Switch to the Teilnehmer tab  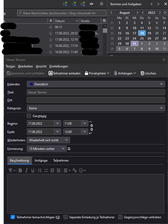tap(61, 161)
